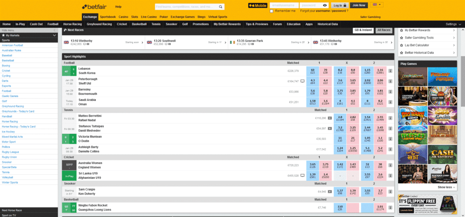Open 13:20 Southwell race arrow
The image size is (465, 217).
(x=226, y=42)
